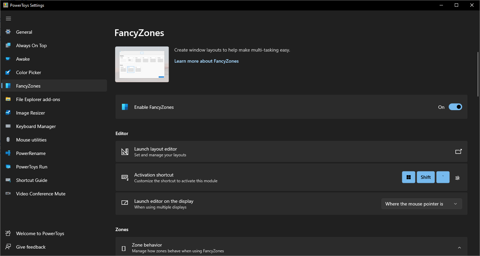Click the 'On' label beside the switch
Image resolution: width=480 pixels, height=256 pixels.
(x=441, y=107)
